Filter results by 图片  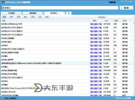pos(26,17)
